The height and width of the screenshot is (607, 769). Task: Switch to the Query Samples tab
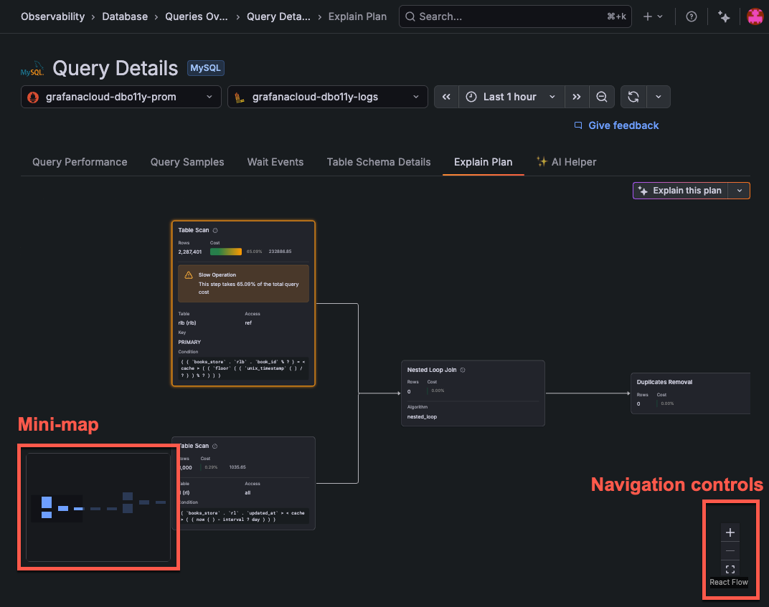[x=187, y=162]
